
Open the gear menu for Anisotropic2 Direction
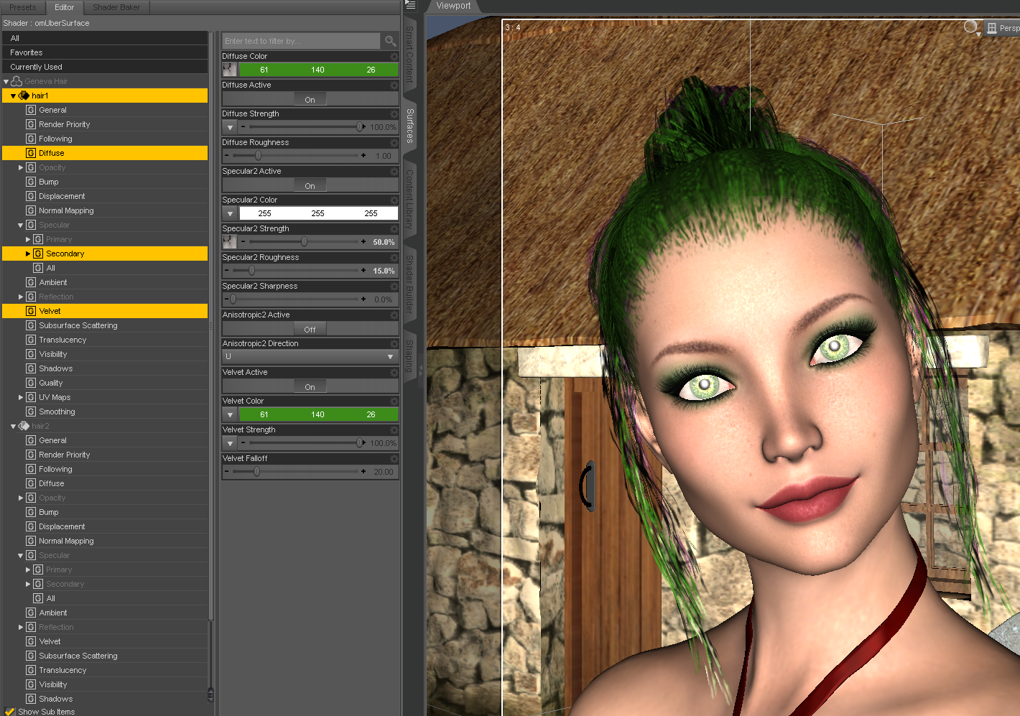394,343
